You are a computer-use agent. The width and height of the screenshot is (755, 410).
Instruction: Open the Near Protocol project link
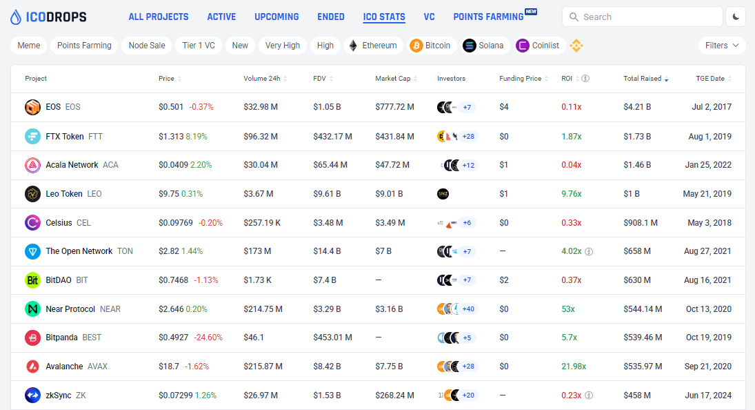[x=70, y=309]
